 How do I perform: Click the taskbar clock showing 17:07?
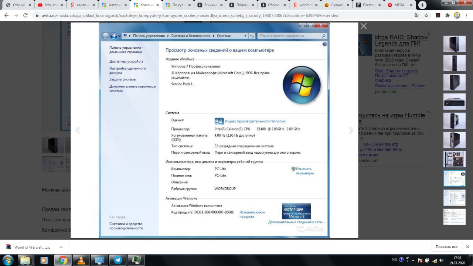tap(457, 260)
